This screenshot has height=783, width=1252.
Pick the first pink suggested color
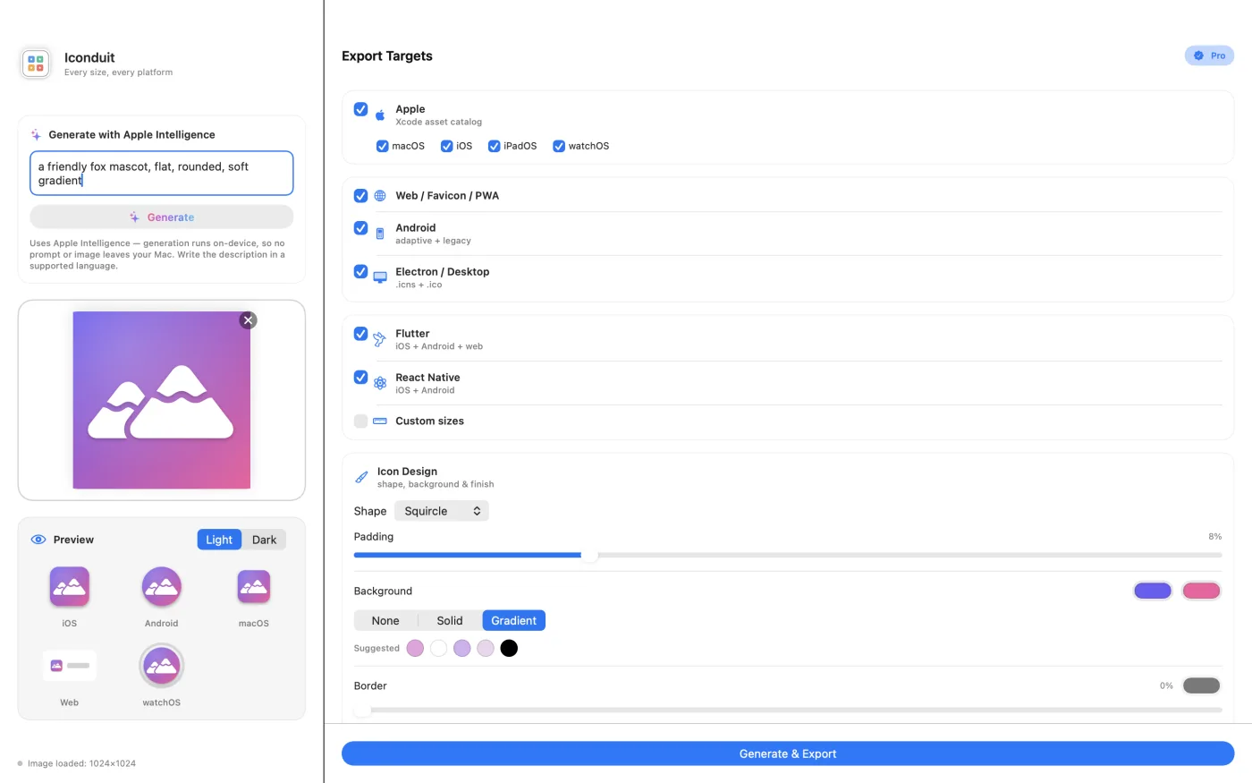415,648
